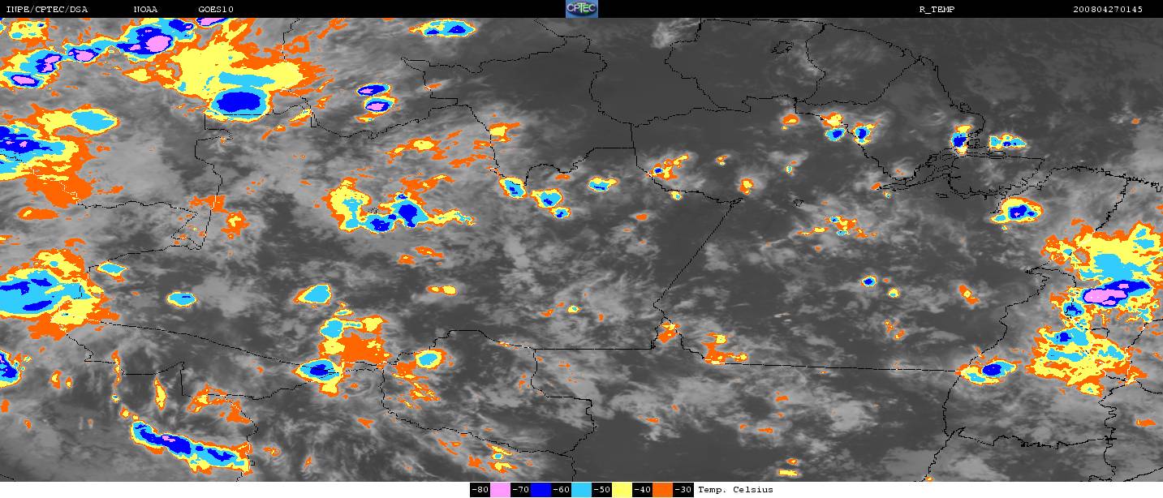Click the -60 legend value

coord(561,490)
